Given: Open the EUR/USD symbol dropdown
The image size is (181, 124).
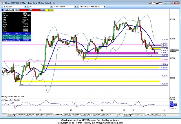Looking at the screenshot, I should pos(25,7).
